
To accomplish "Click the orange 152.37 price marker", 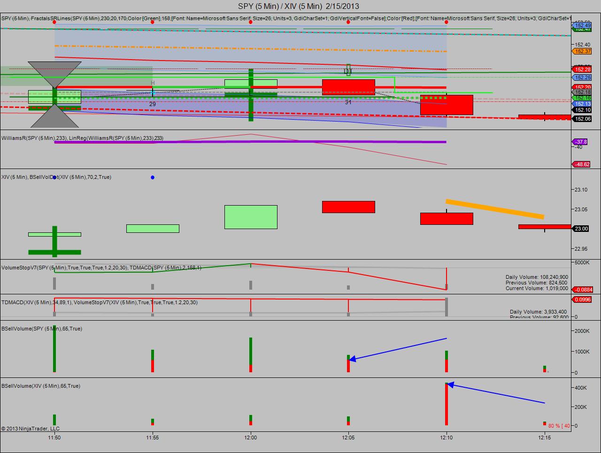I will tap(582, 51).
